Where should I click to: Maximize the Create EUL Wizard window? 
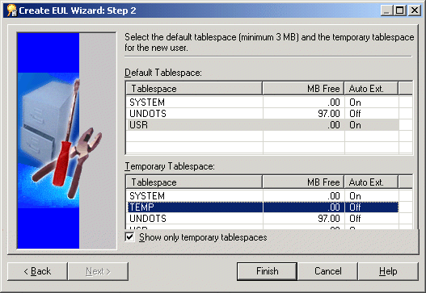tap(399, 10)
